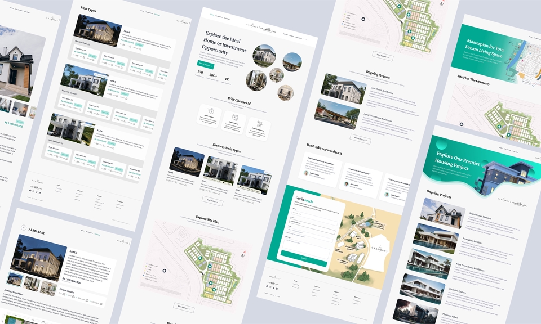Click the 'Rp 1.250.000.000' price text
The height and width of the screenshot is (324, 541).
pyautogui.click(x=14, y=124)
